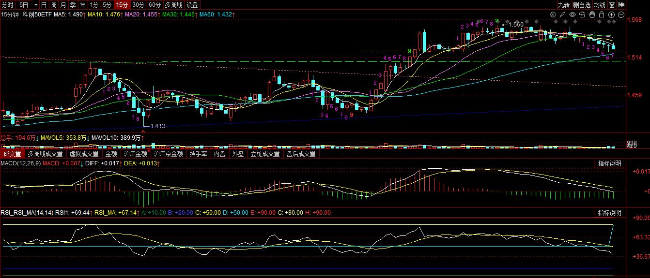Screen dimensions: 650x278
Task: Collapse panel with the left arrow icon
Action: [x=621, y=5]
